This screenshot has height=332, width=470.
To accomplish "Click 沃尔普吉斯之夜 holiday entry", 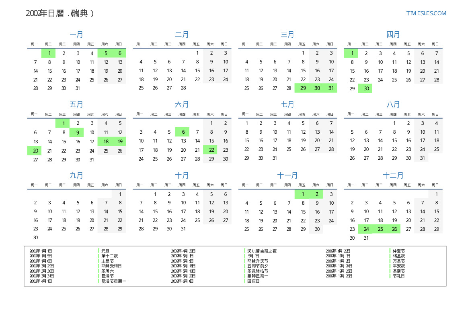I will pyautogui.click(x=262, y=251).
